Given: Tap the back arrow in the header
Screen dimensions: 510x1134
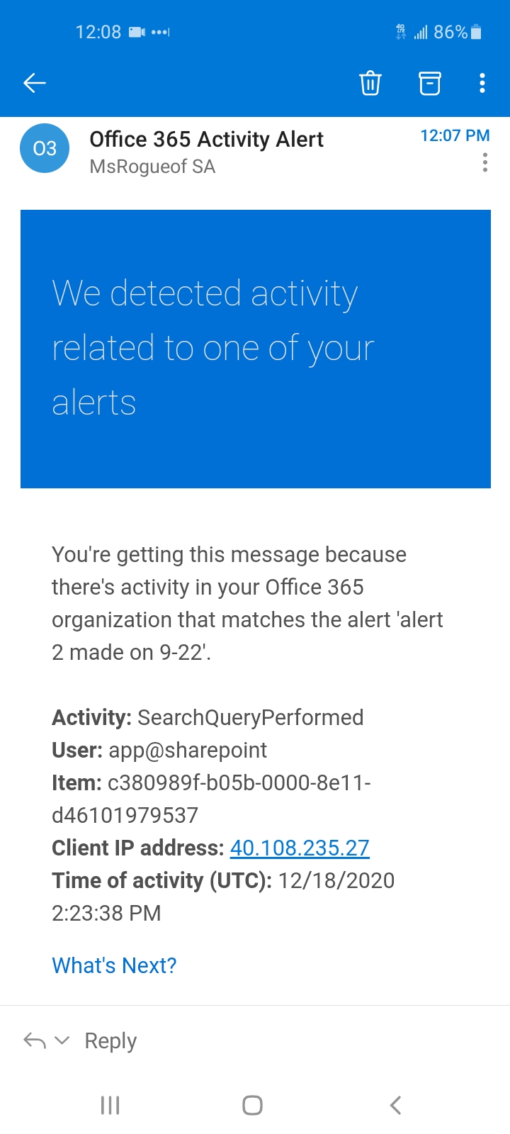Looking at the screenshot, I should (x=35, y=83).
